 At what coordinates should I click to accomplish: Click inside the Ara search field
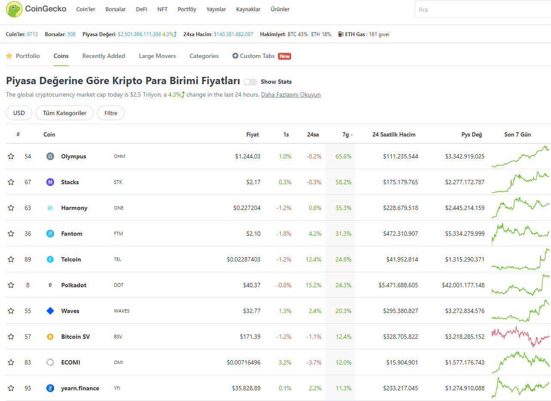pyautogui.click(x=483, y=9)
